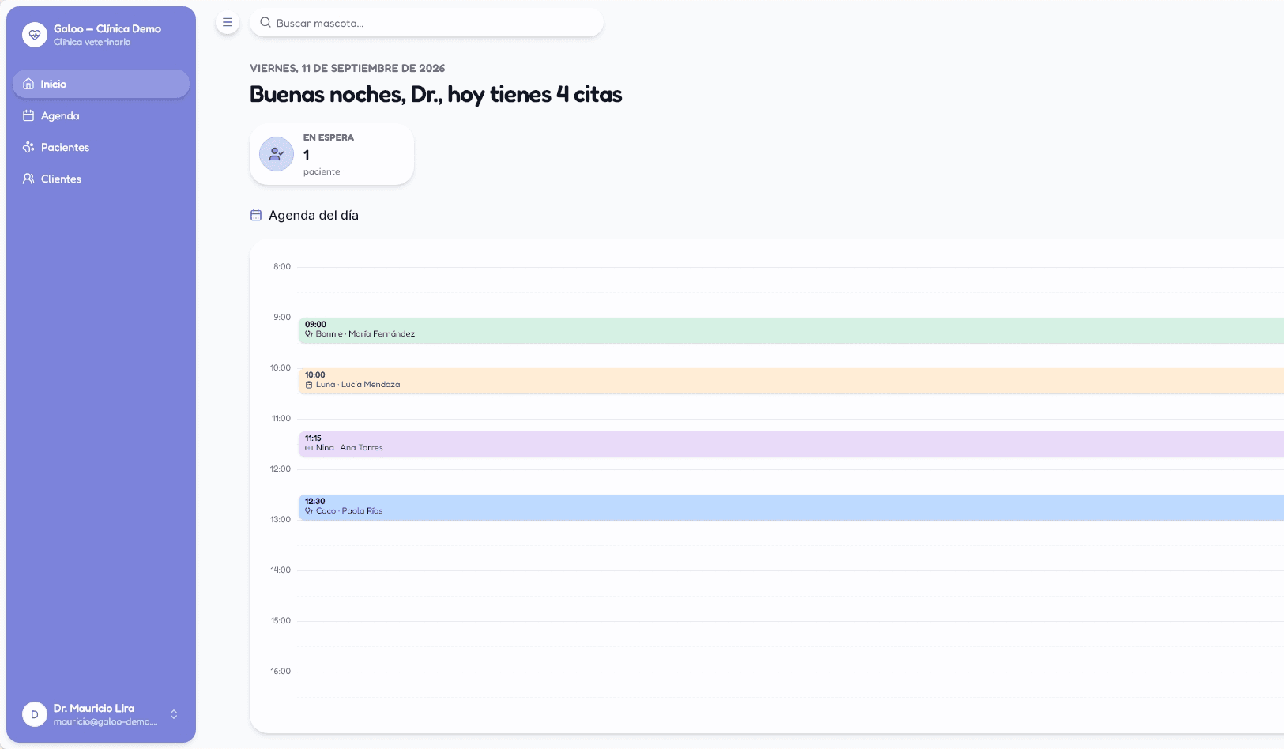
Task: Click the 16:00 time label
Action: [281, 672]
